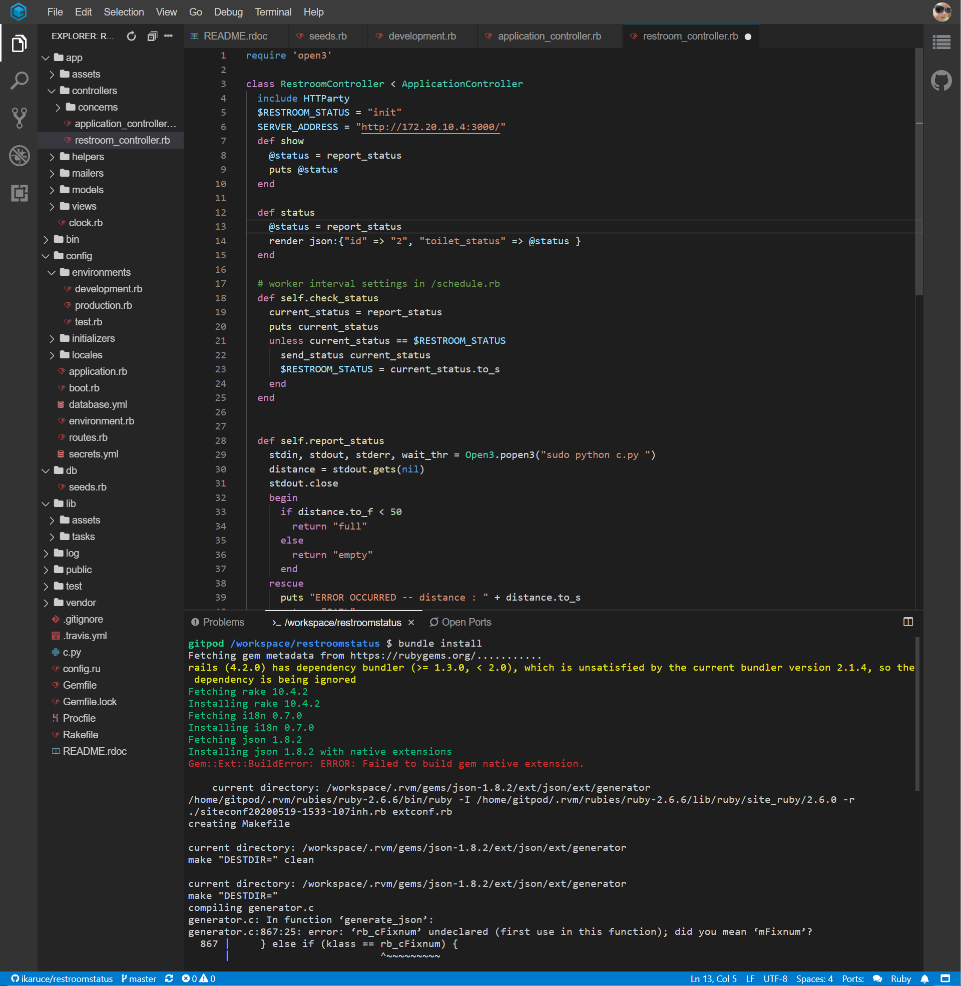The height and width of the screenshot is (986, 961).
Task: Click the master branch in status bar
Action: pyautogui.click(x=139, y=978)
